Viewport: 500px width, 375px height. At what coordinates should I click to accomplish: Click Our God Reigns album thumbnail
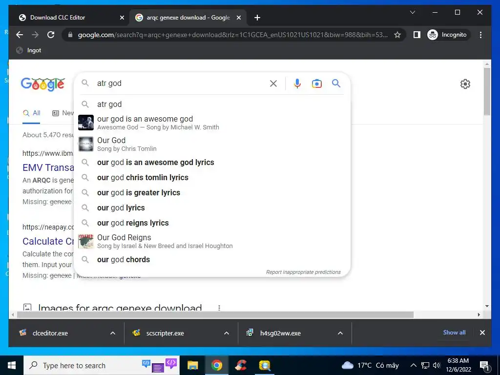(x=86, y=241)
